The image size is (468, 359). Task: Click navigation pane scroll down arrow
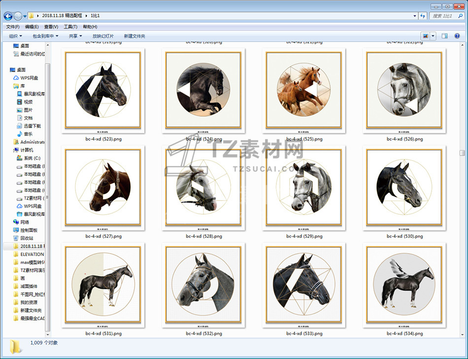click(x=47, y=335)
